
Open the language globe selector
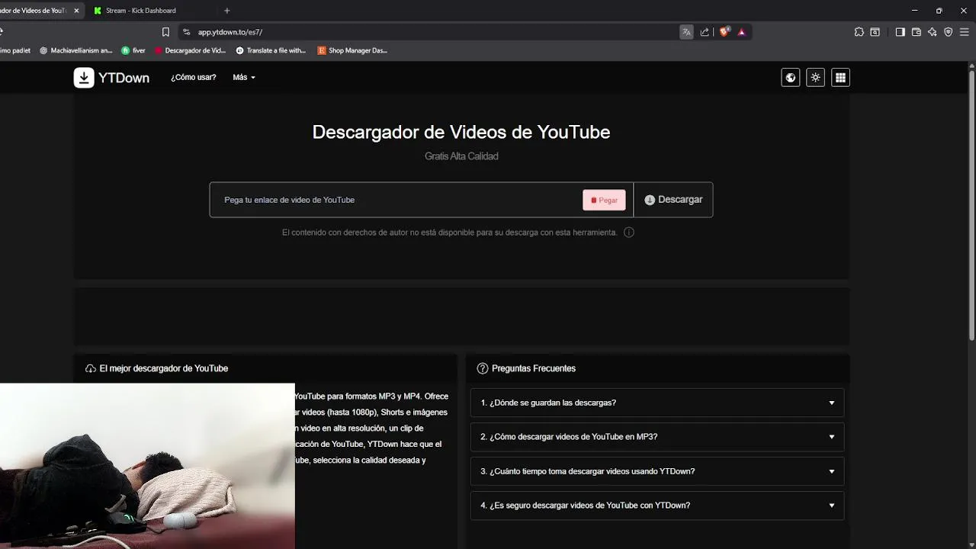tap(791, 78)
